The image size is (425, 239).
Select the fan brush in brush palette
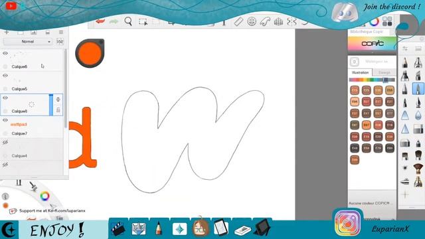[x=418, y=169]
